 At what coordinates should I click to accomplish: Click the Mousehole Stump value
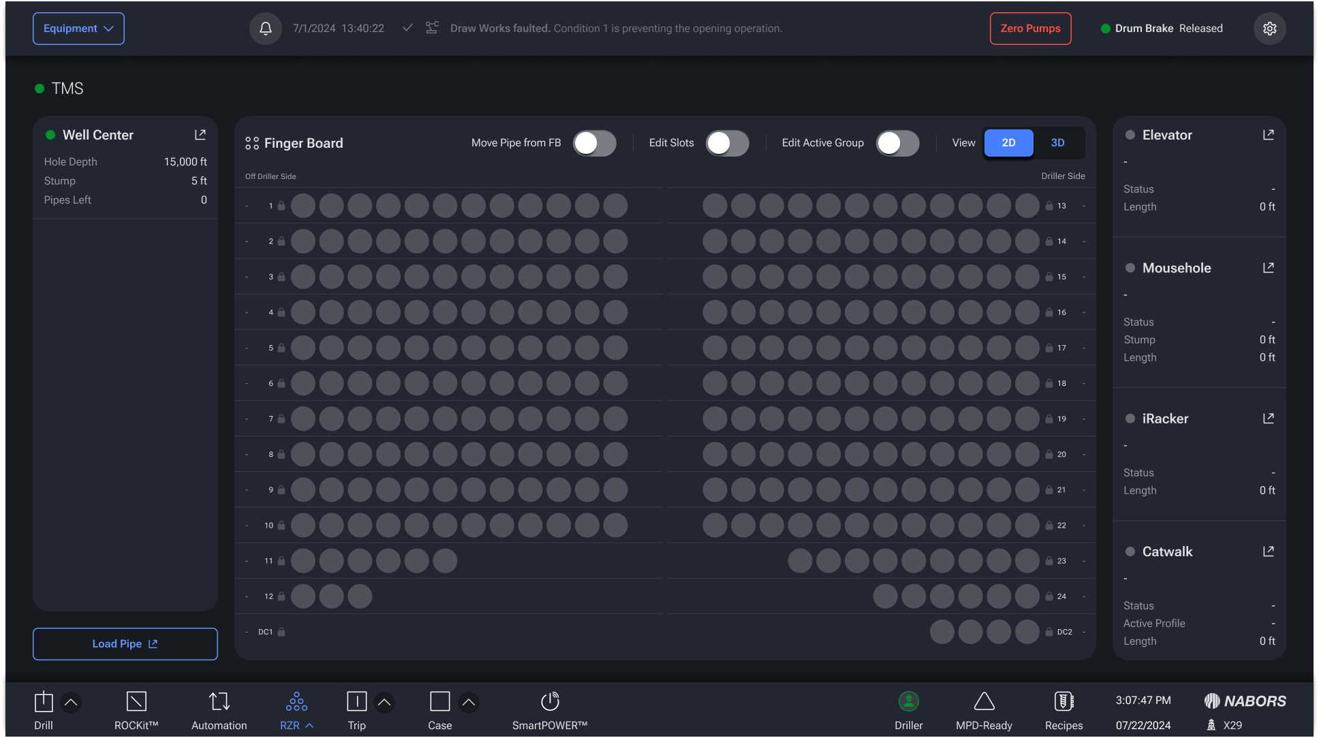(x=1267, y=340)
